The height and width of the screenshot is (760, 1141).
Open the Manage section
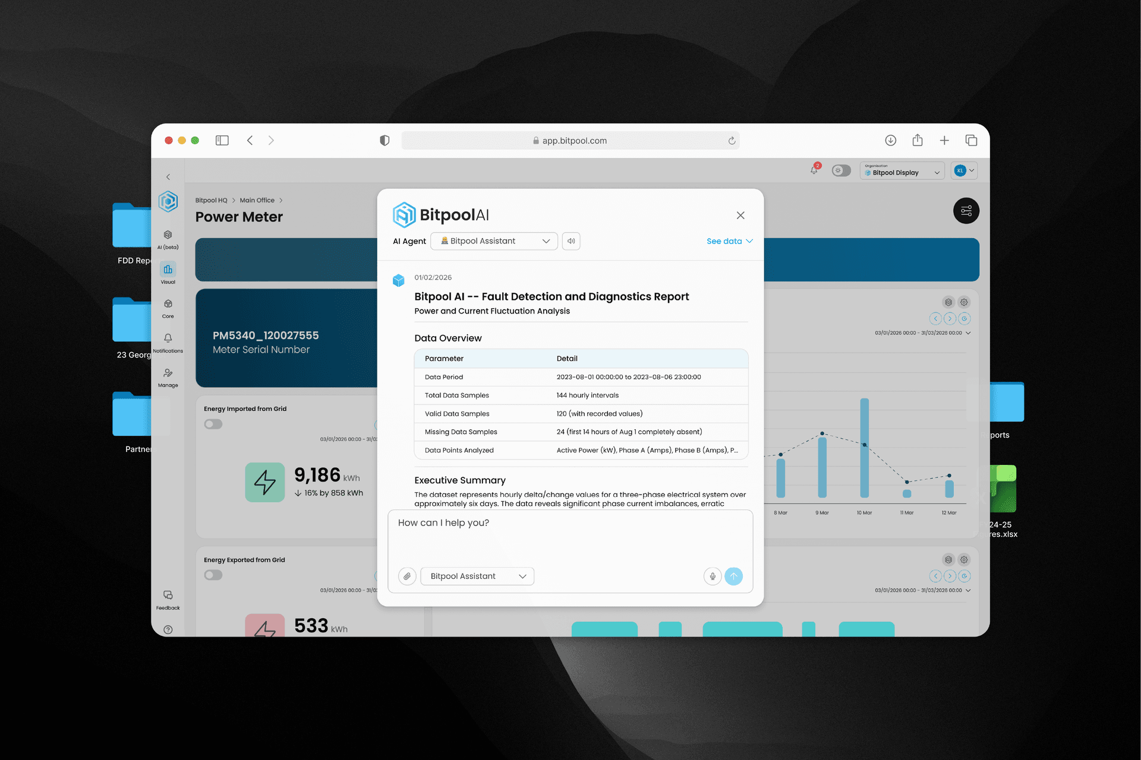click(x=168, y=375)
